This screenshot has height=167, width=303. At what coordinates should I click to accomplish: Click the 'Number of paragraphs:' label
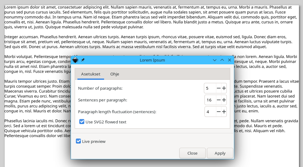click(100, 88)
